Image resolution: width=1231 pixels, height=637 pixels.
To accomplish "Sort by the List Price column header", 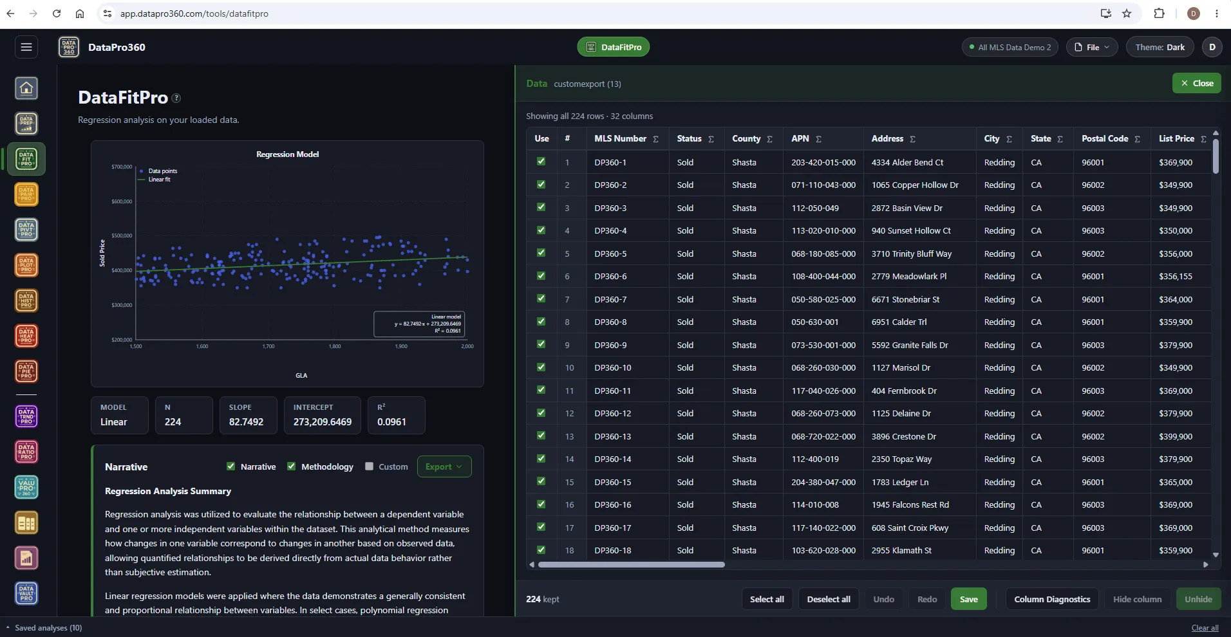I will pyautogui.click(x=1176, y=138).
